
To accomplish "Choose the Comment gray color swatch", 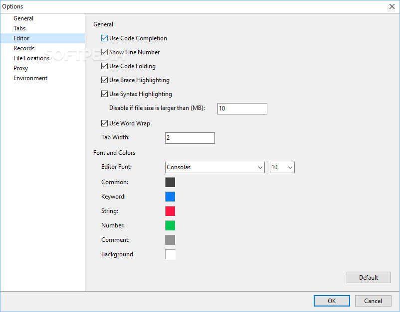I will pyautogui.click(x=170, y=240).
